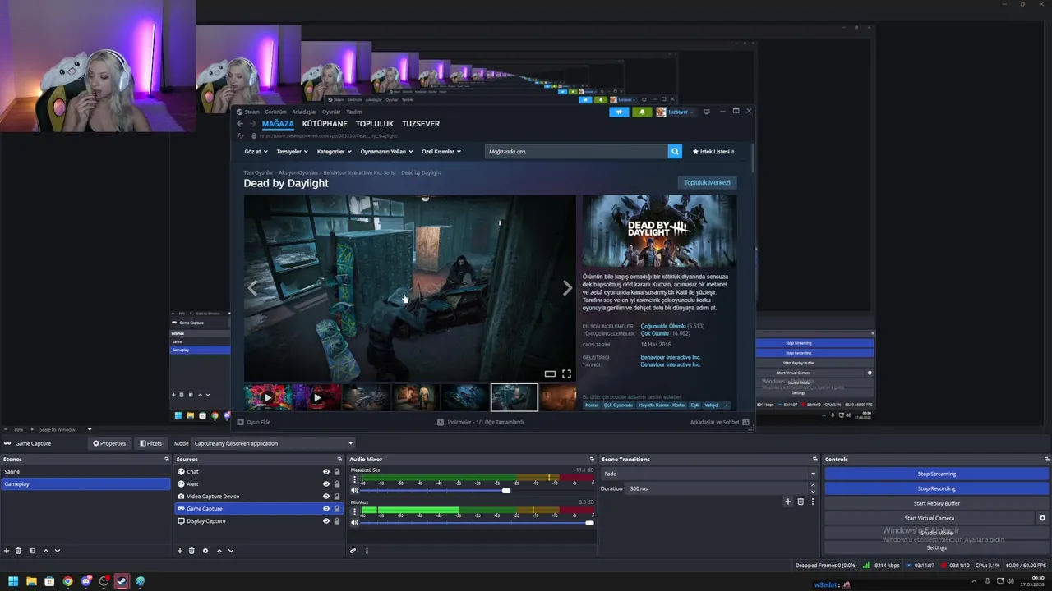Add a new source in Sources panel
Image resolution: width=1052 pixels, height=591 pixels.
(180, 551)
